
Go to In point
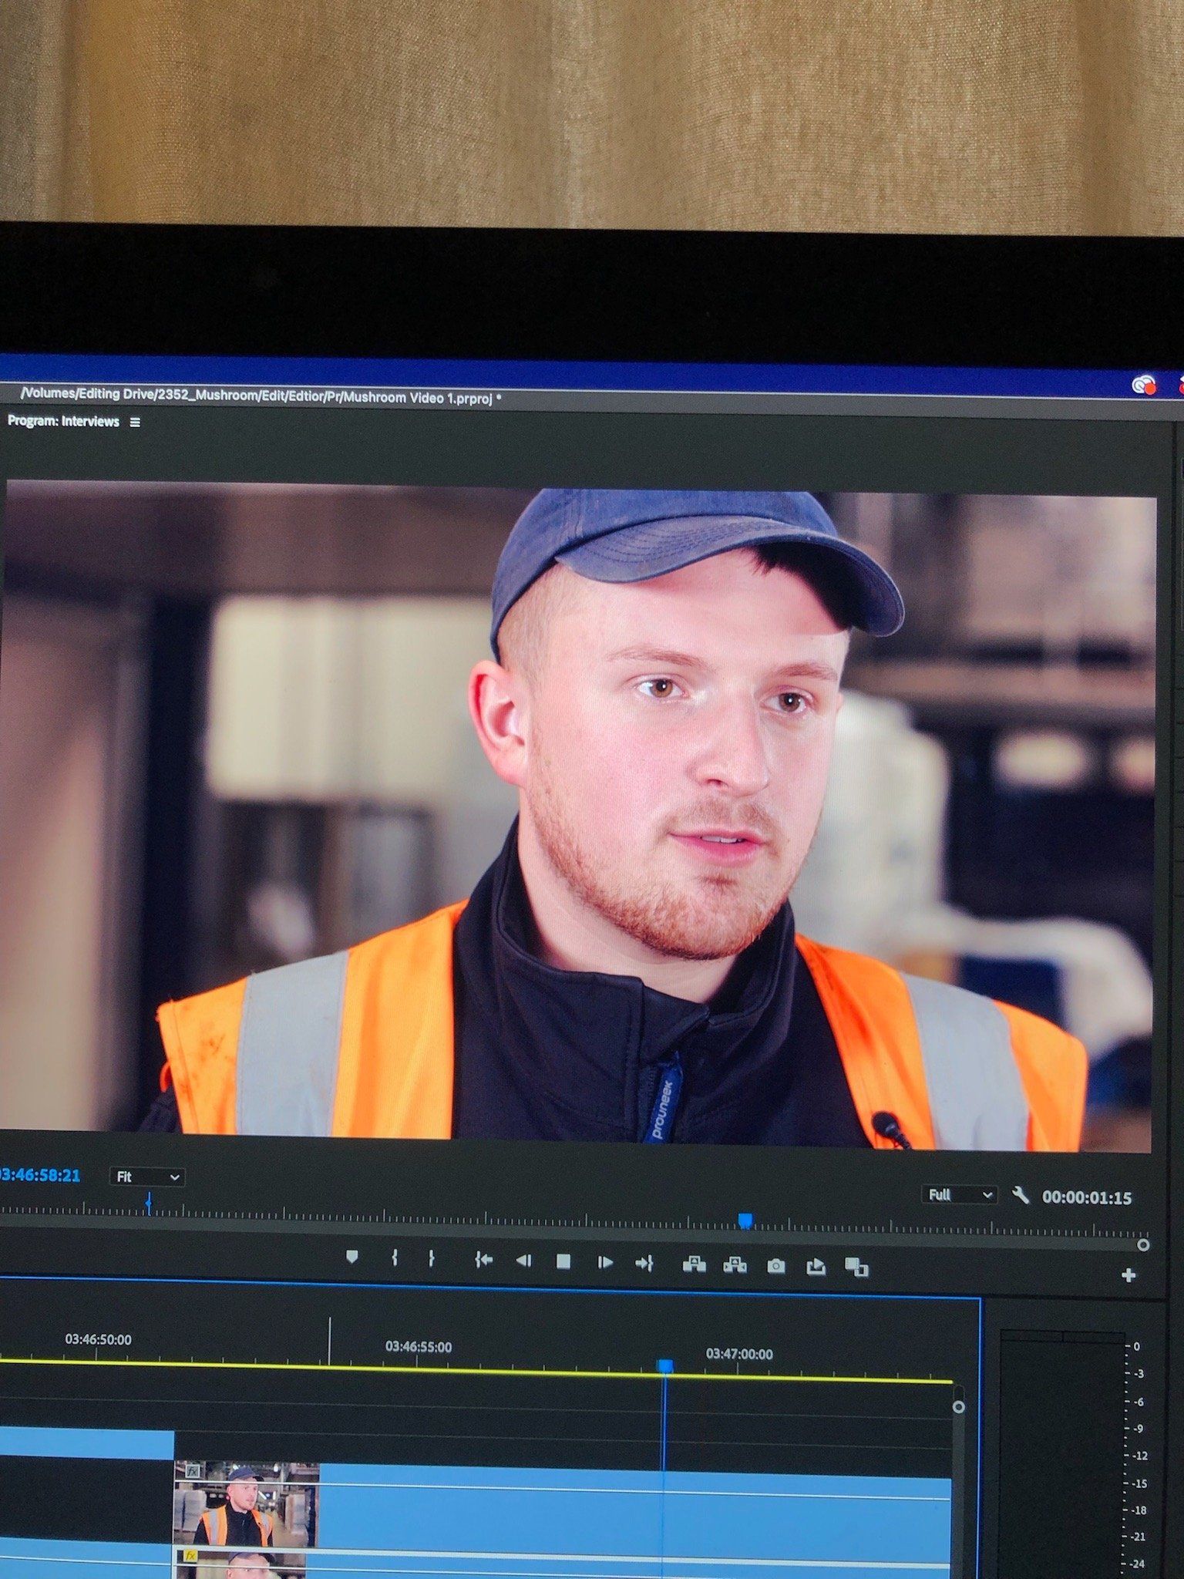pyautogui.click(x=483, y=1260)
